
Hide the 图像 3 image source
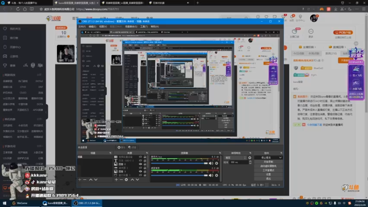[x=140, y=172]
